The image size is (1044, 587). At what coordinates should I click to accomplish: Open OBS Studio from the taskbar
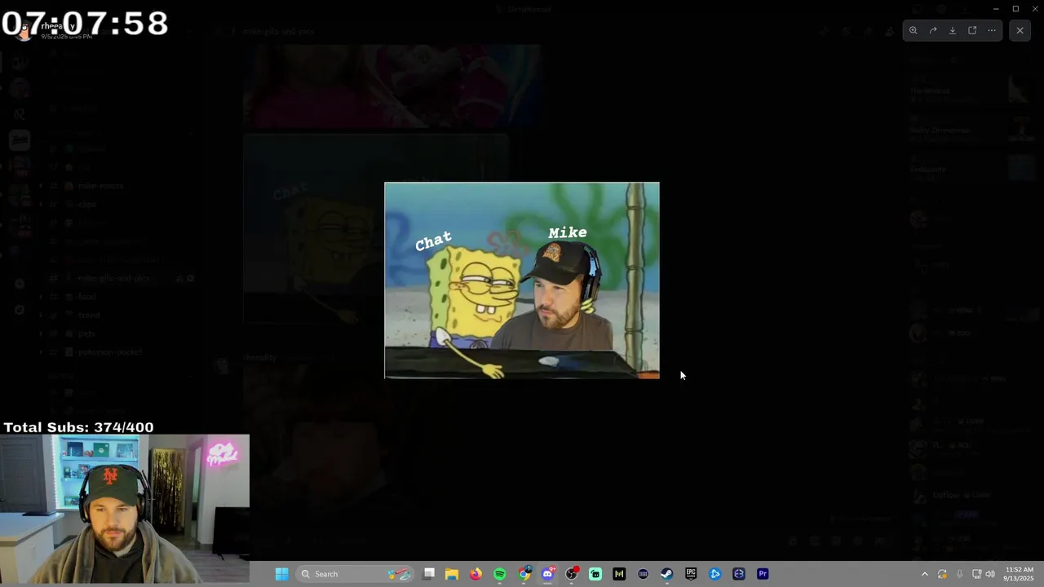pyautogui.click(x=571, y=574)
